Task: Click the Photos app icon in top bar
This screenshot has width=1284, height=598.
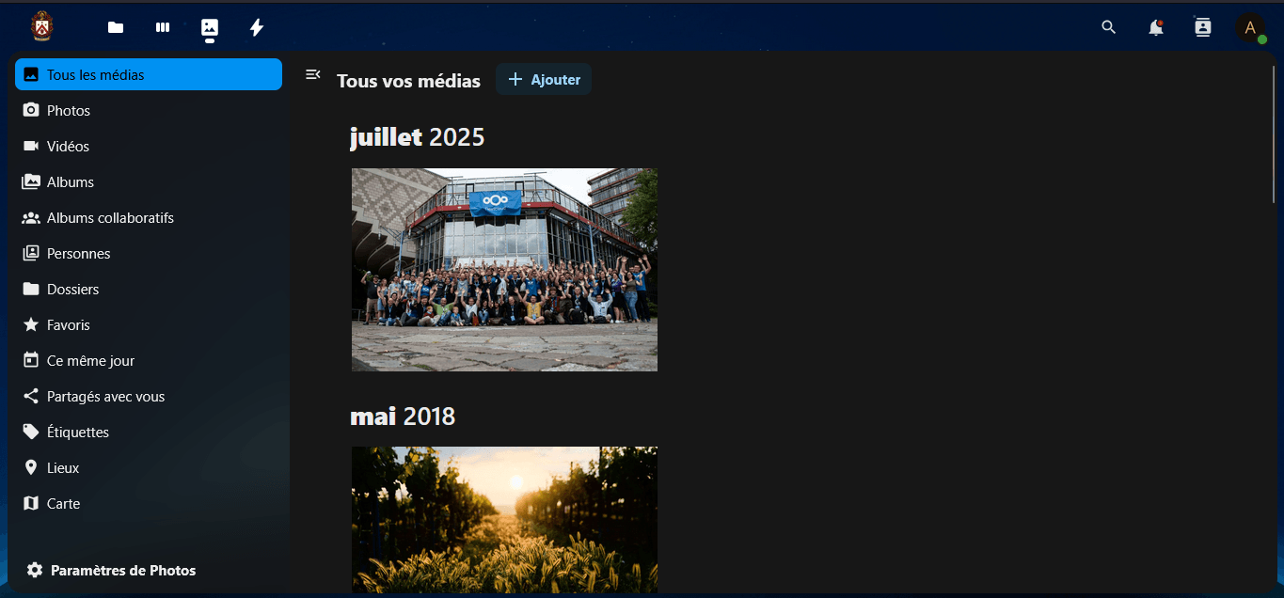Action: (210, 27)
